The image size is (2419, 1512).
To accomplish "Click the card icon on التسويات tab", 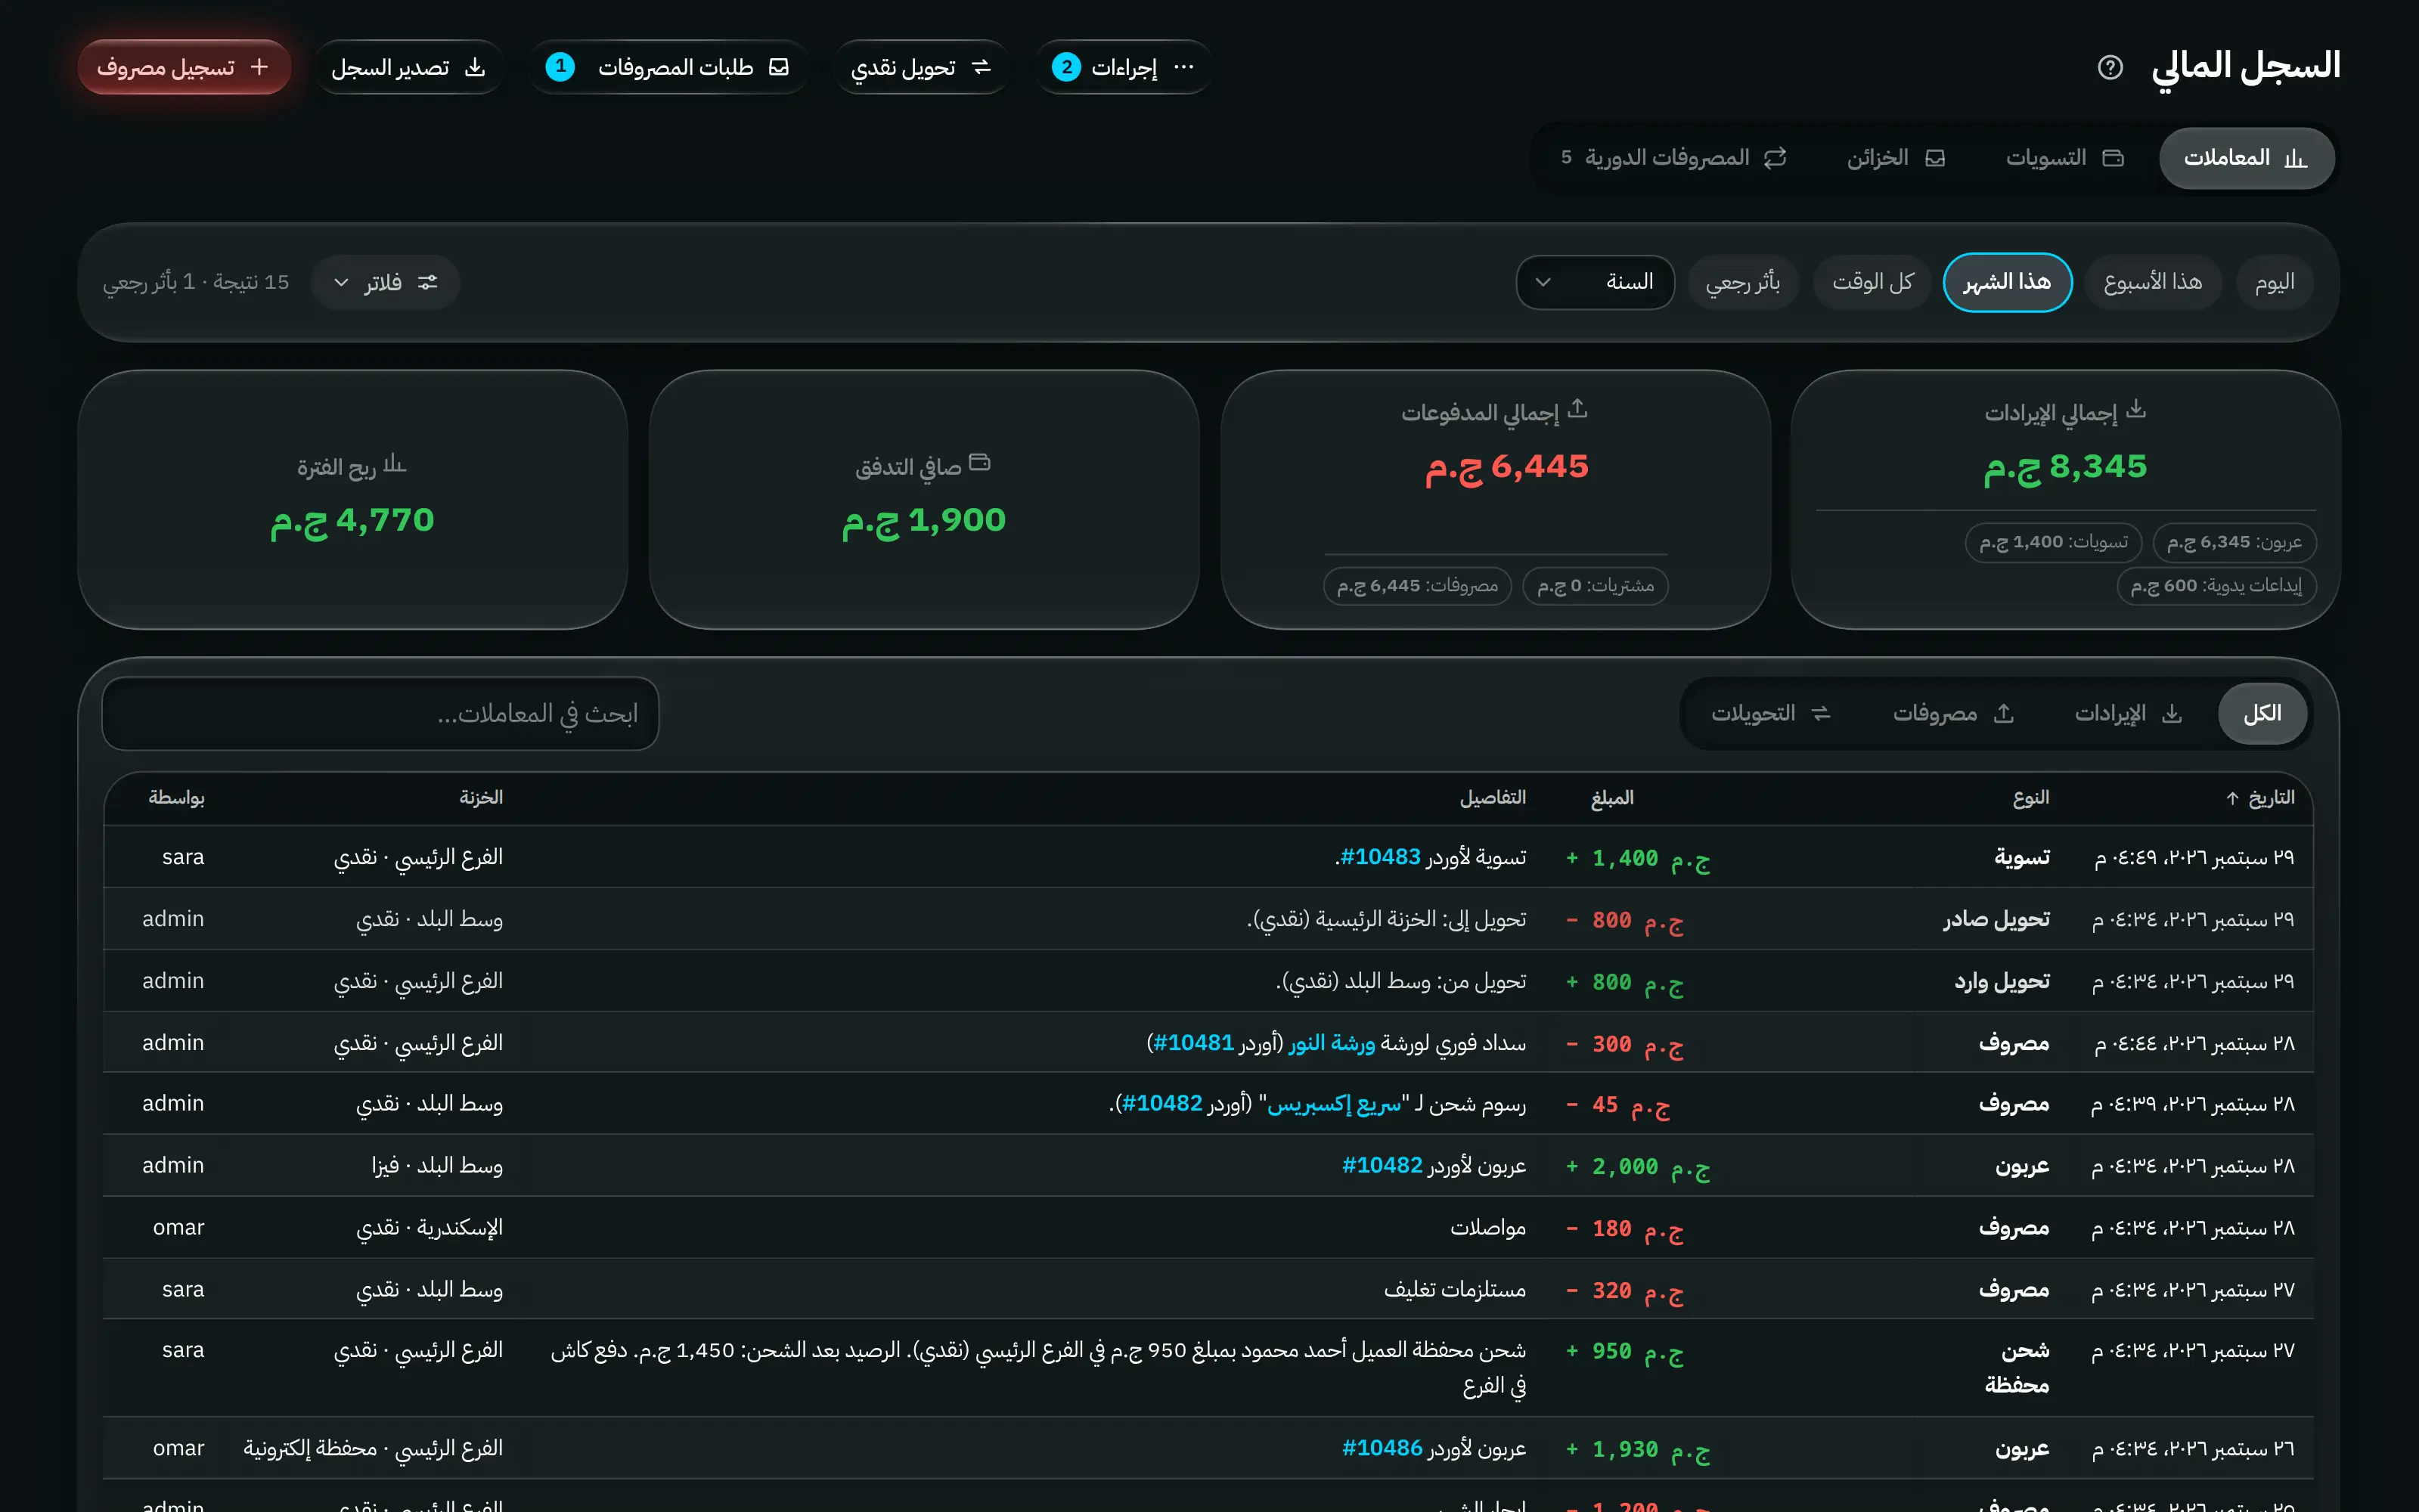I will click(2113, 158).
